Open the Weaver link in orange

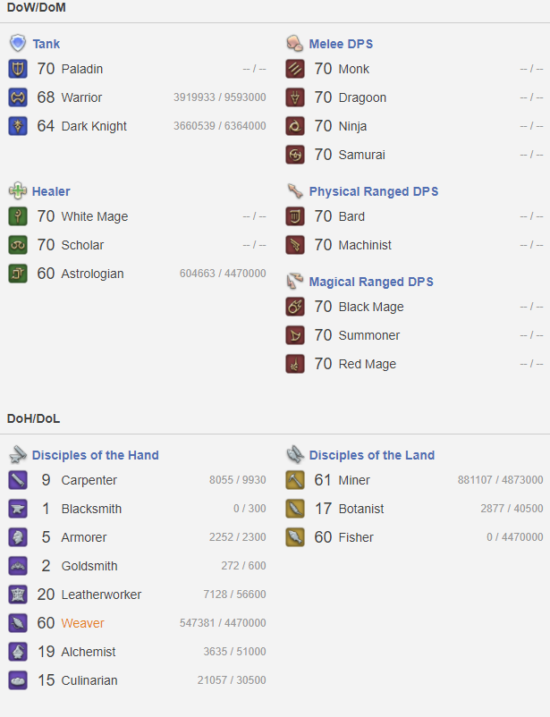pyautogui.click(x=83, y=623)
